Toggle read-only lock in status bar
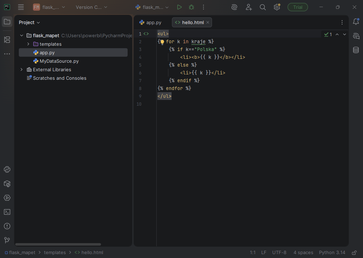The height and width of the screenshot is (258, 363). pyautogui.click(x=354, y=252)
